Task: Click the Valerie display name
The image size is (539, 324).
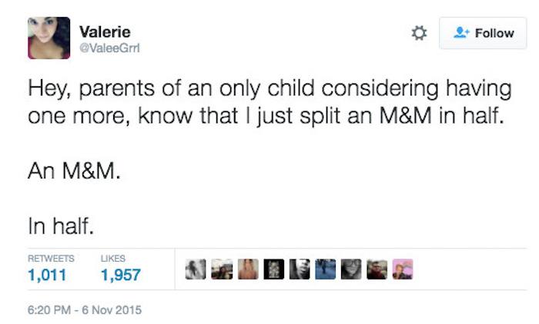Action: (x=105, y=31)
